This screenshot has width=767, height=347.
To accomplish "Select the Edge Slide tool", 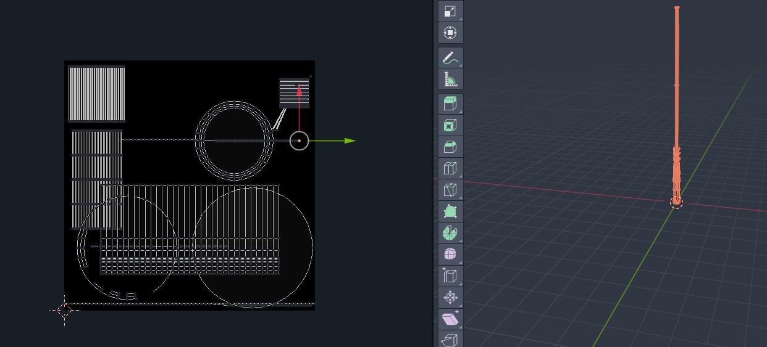I will pyautogui.click(x=450, y=276).
